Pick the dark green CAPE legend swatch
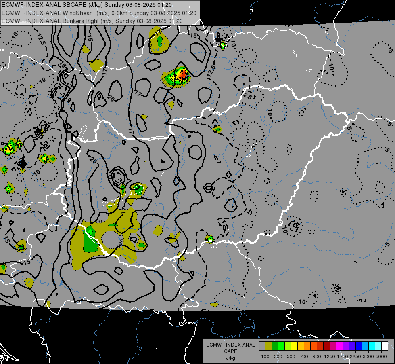The height and width of the screenshot is (364, 395). pos(275,346)
